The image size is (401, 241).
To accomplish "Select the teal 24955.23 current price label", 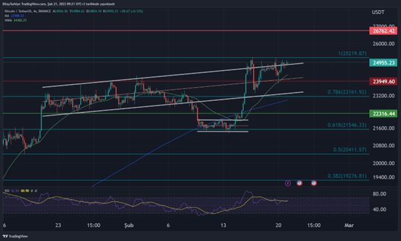I will 383,63.
